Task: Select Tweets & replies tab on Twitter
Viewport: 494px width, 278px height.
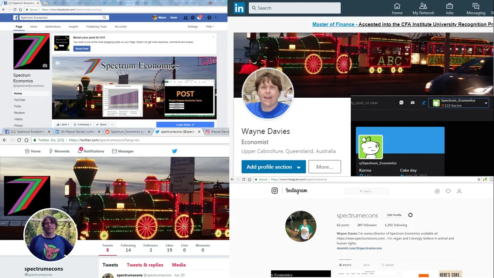Action: pos(145,265)
